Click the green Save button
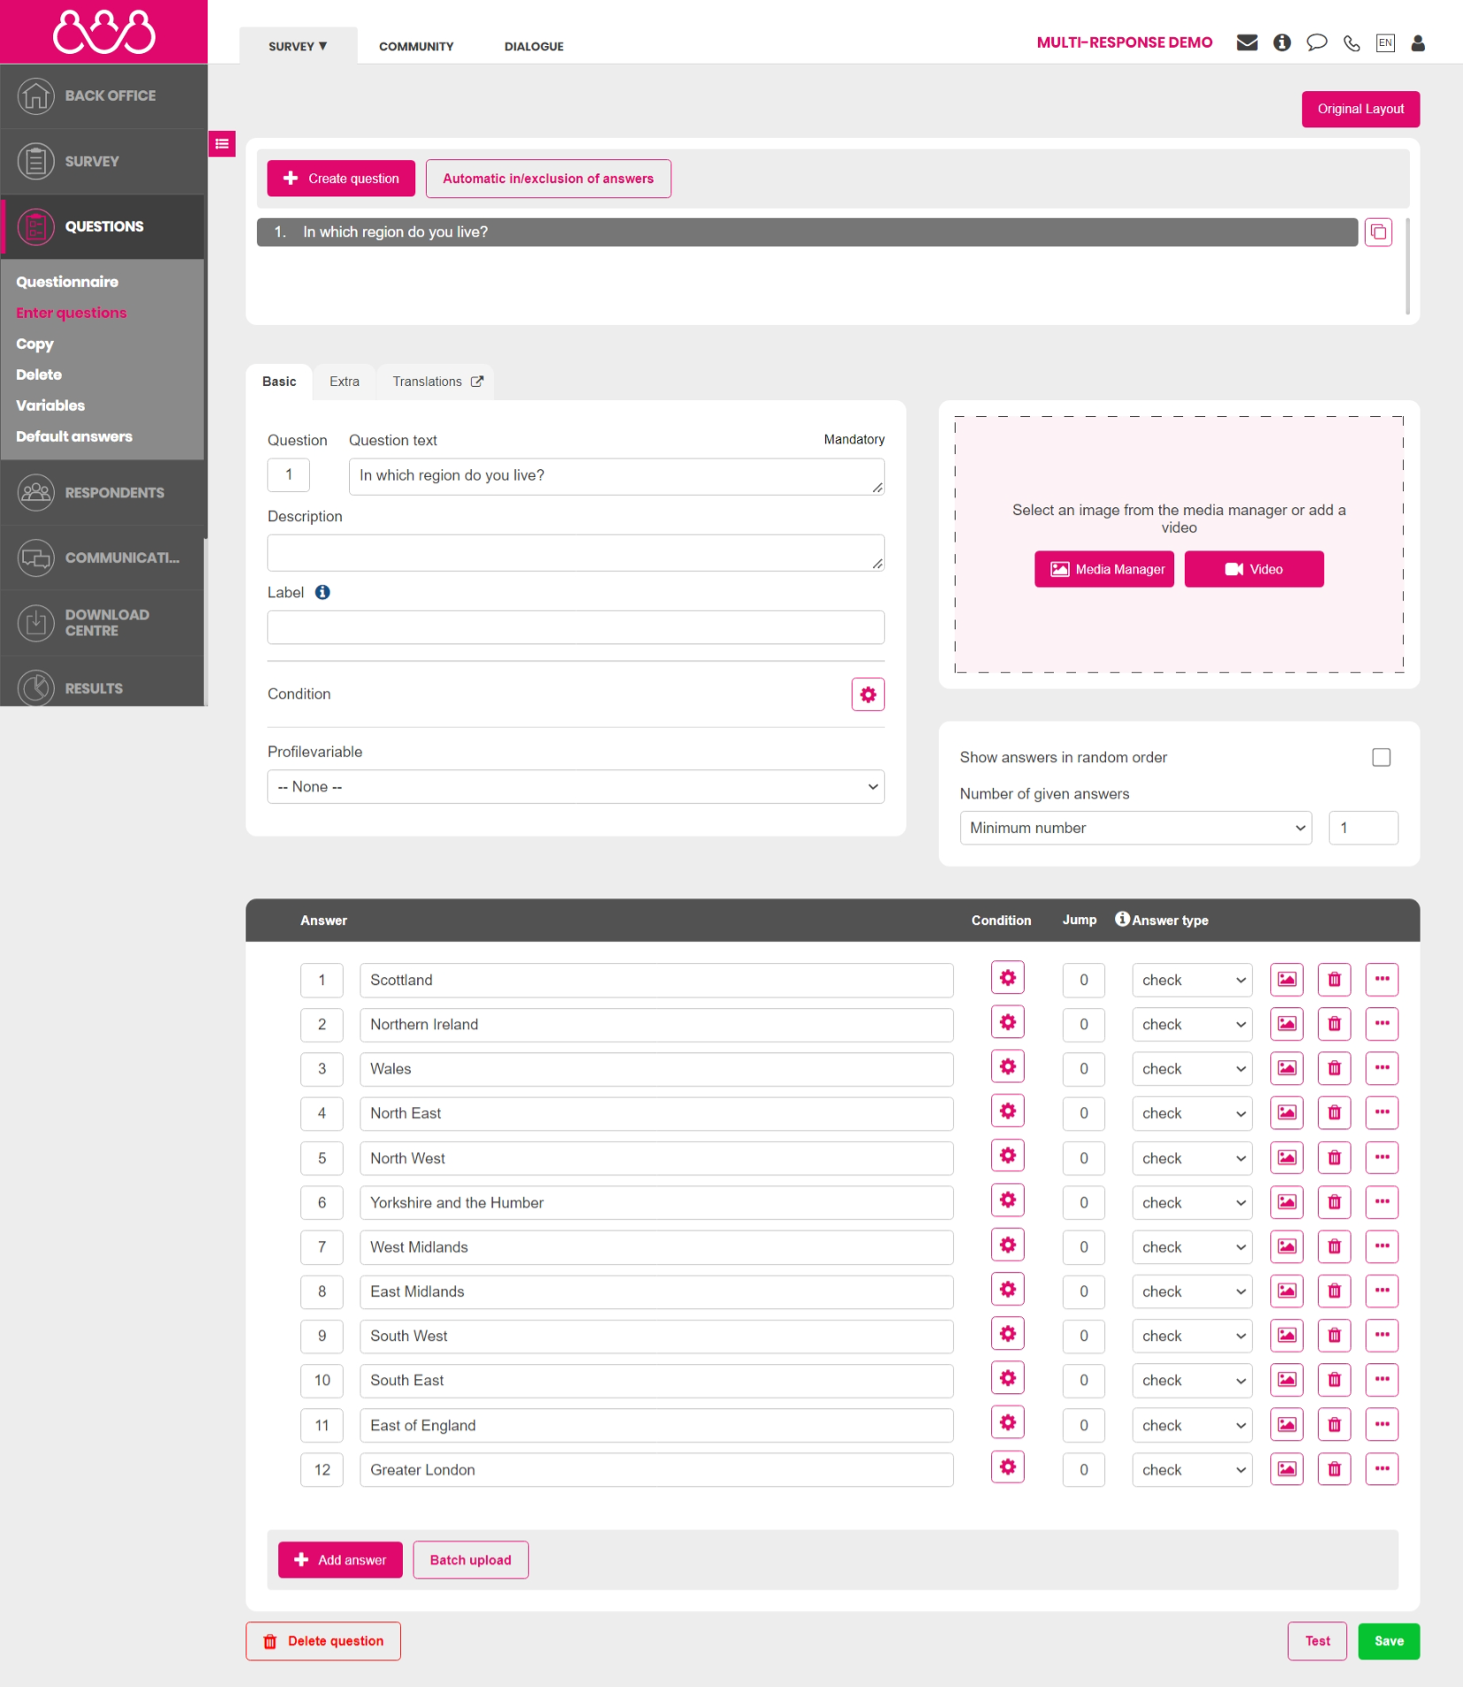Image resolution: width=1463 pixels, height=1687 pixels. pos(1389,1641)
